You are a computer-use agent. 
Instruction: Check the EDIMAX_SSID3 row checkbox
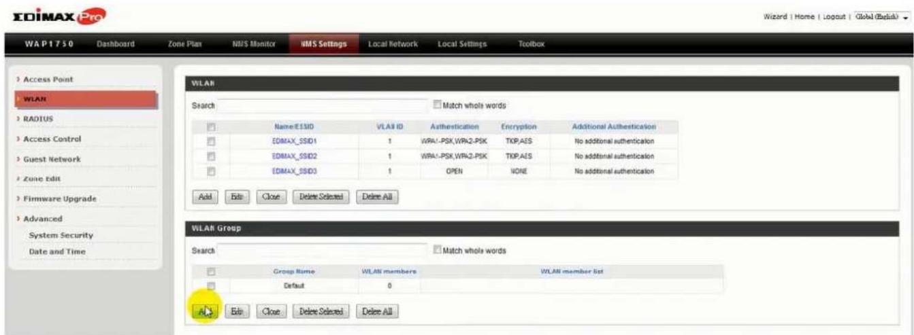(211, 171)
